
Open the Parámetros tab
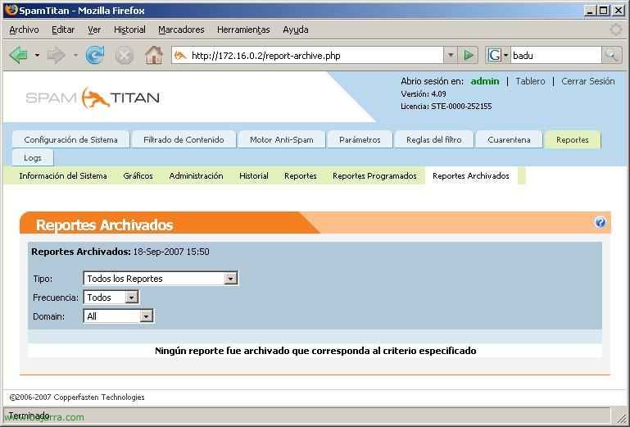360,139
